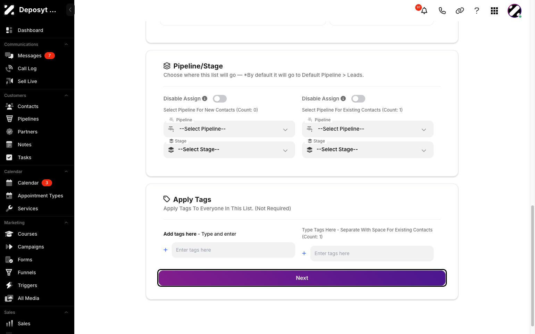Viewport: 535px width, 334px height.
Task: Click info icon beside right Disable Assign
Action: click(343, 99)
